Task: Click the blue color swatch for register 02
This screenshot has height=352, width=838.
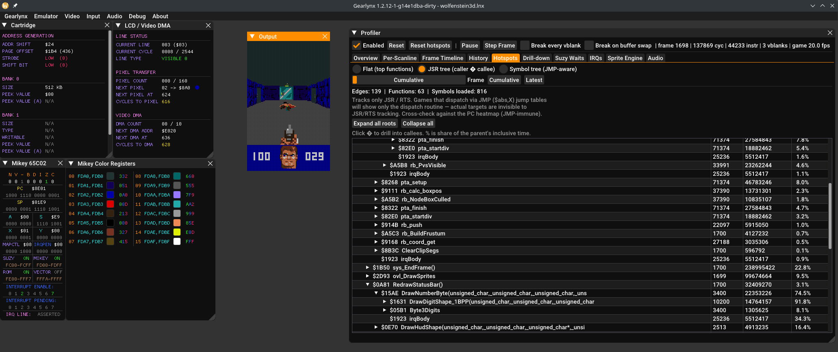Action: click(110, 195)
